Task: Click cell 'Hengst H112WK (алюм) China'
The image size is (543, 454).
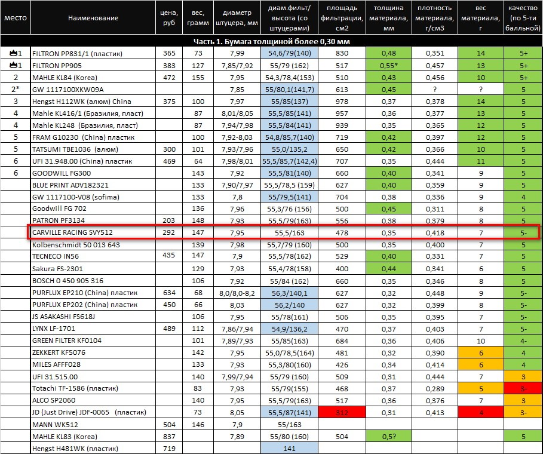Action: click(x=93, y=102)
